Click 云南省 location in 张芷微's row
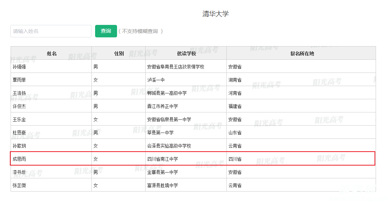This screenshot has width=391, height=204. pyautogui.click(x=235, y=186)
